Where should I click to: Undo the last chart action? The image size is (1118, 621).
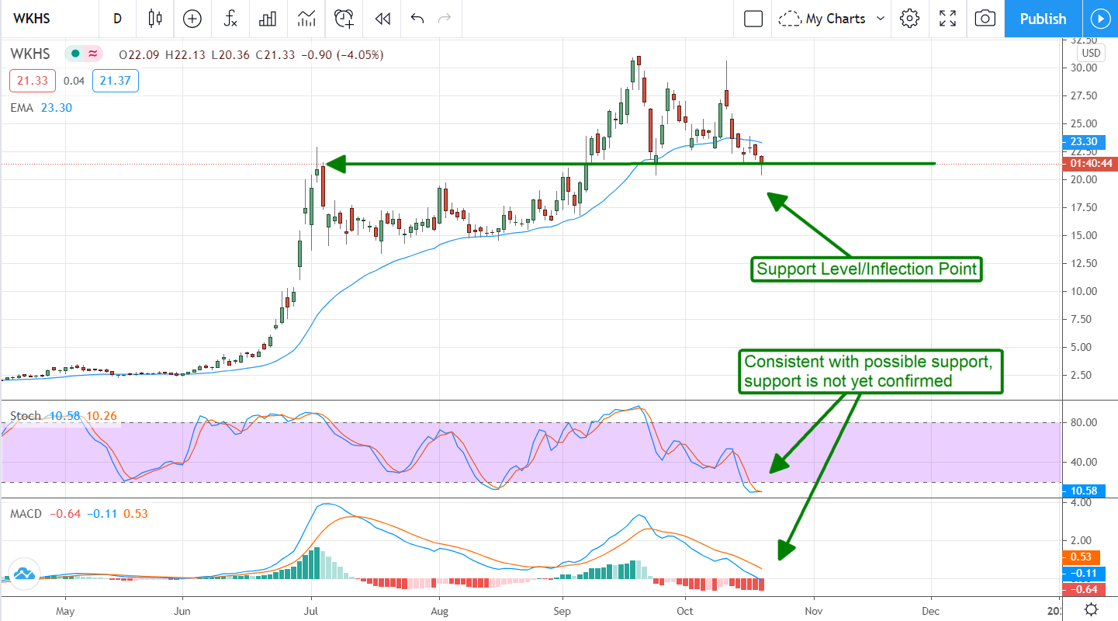coord(417,19)
